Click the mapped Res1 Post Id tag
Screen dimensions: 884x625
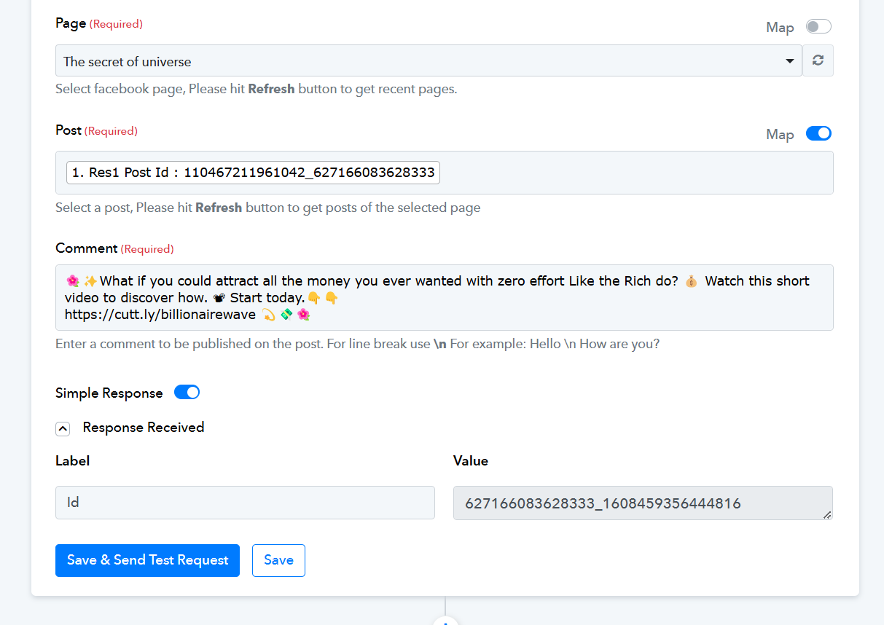pos(253,173)
